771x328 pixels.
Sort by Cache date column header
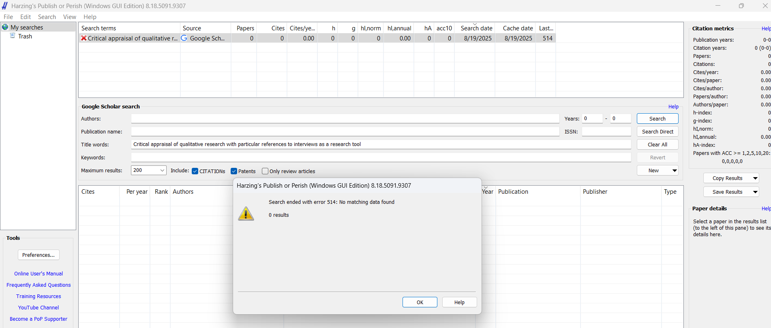pos(515,28)
